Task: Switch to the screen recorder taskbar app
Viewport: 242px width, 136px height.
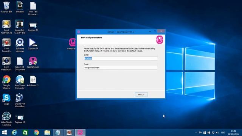Action: pos(69,133)
